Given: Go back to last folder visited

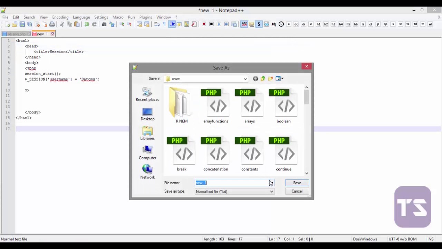Looking at the screenshot, I should click(256, 79).
